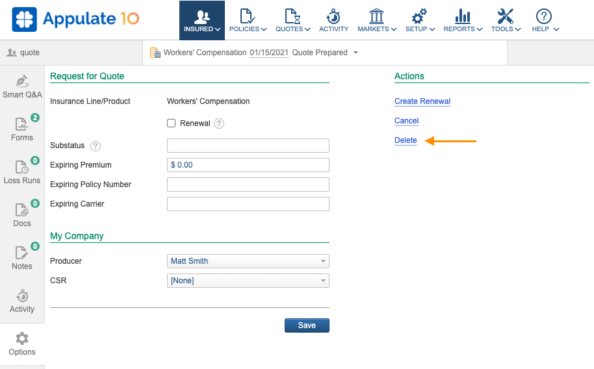Click the help icon beside Renewal
This screenshot has width=594, height=369.
(219, 123)
